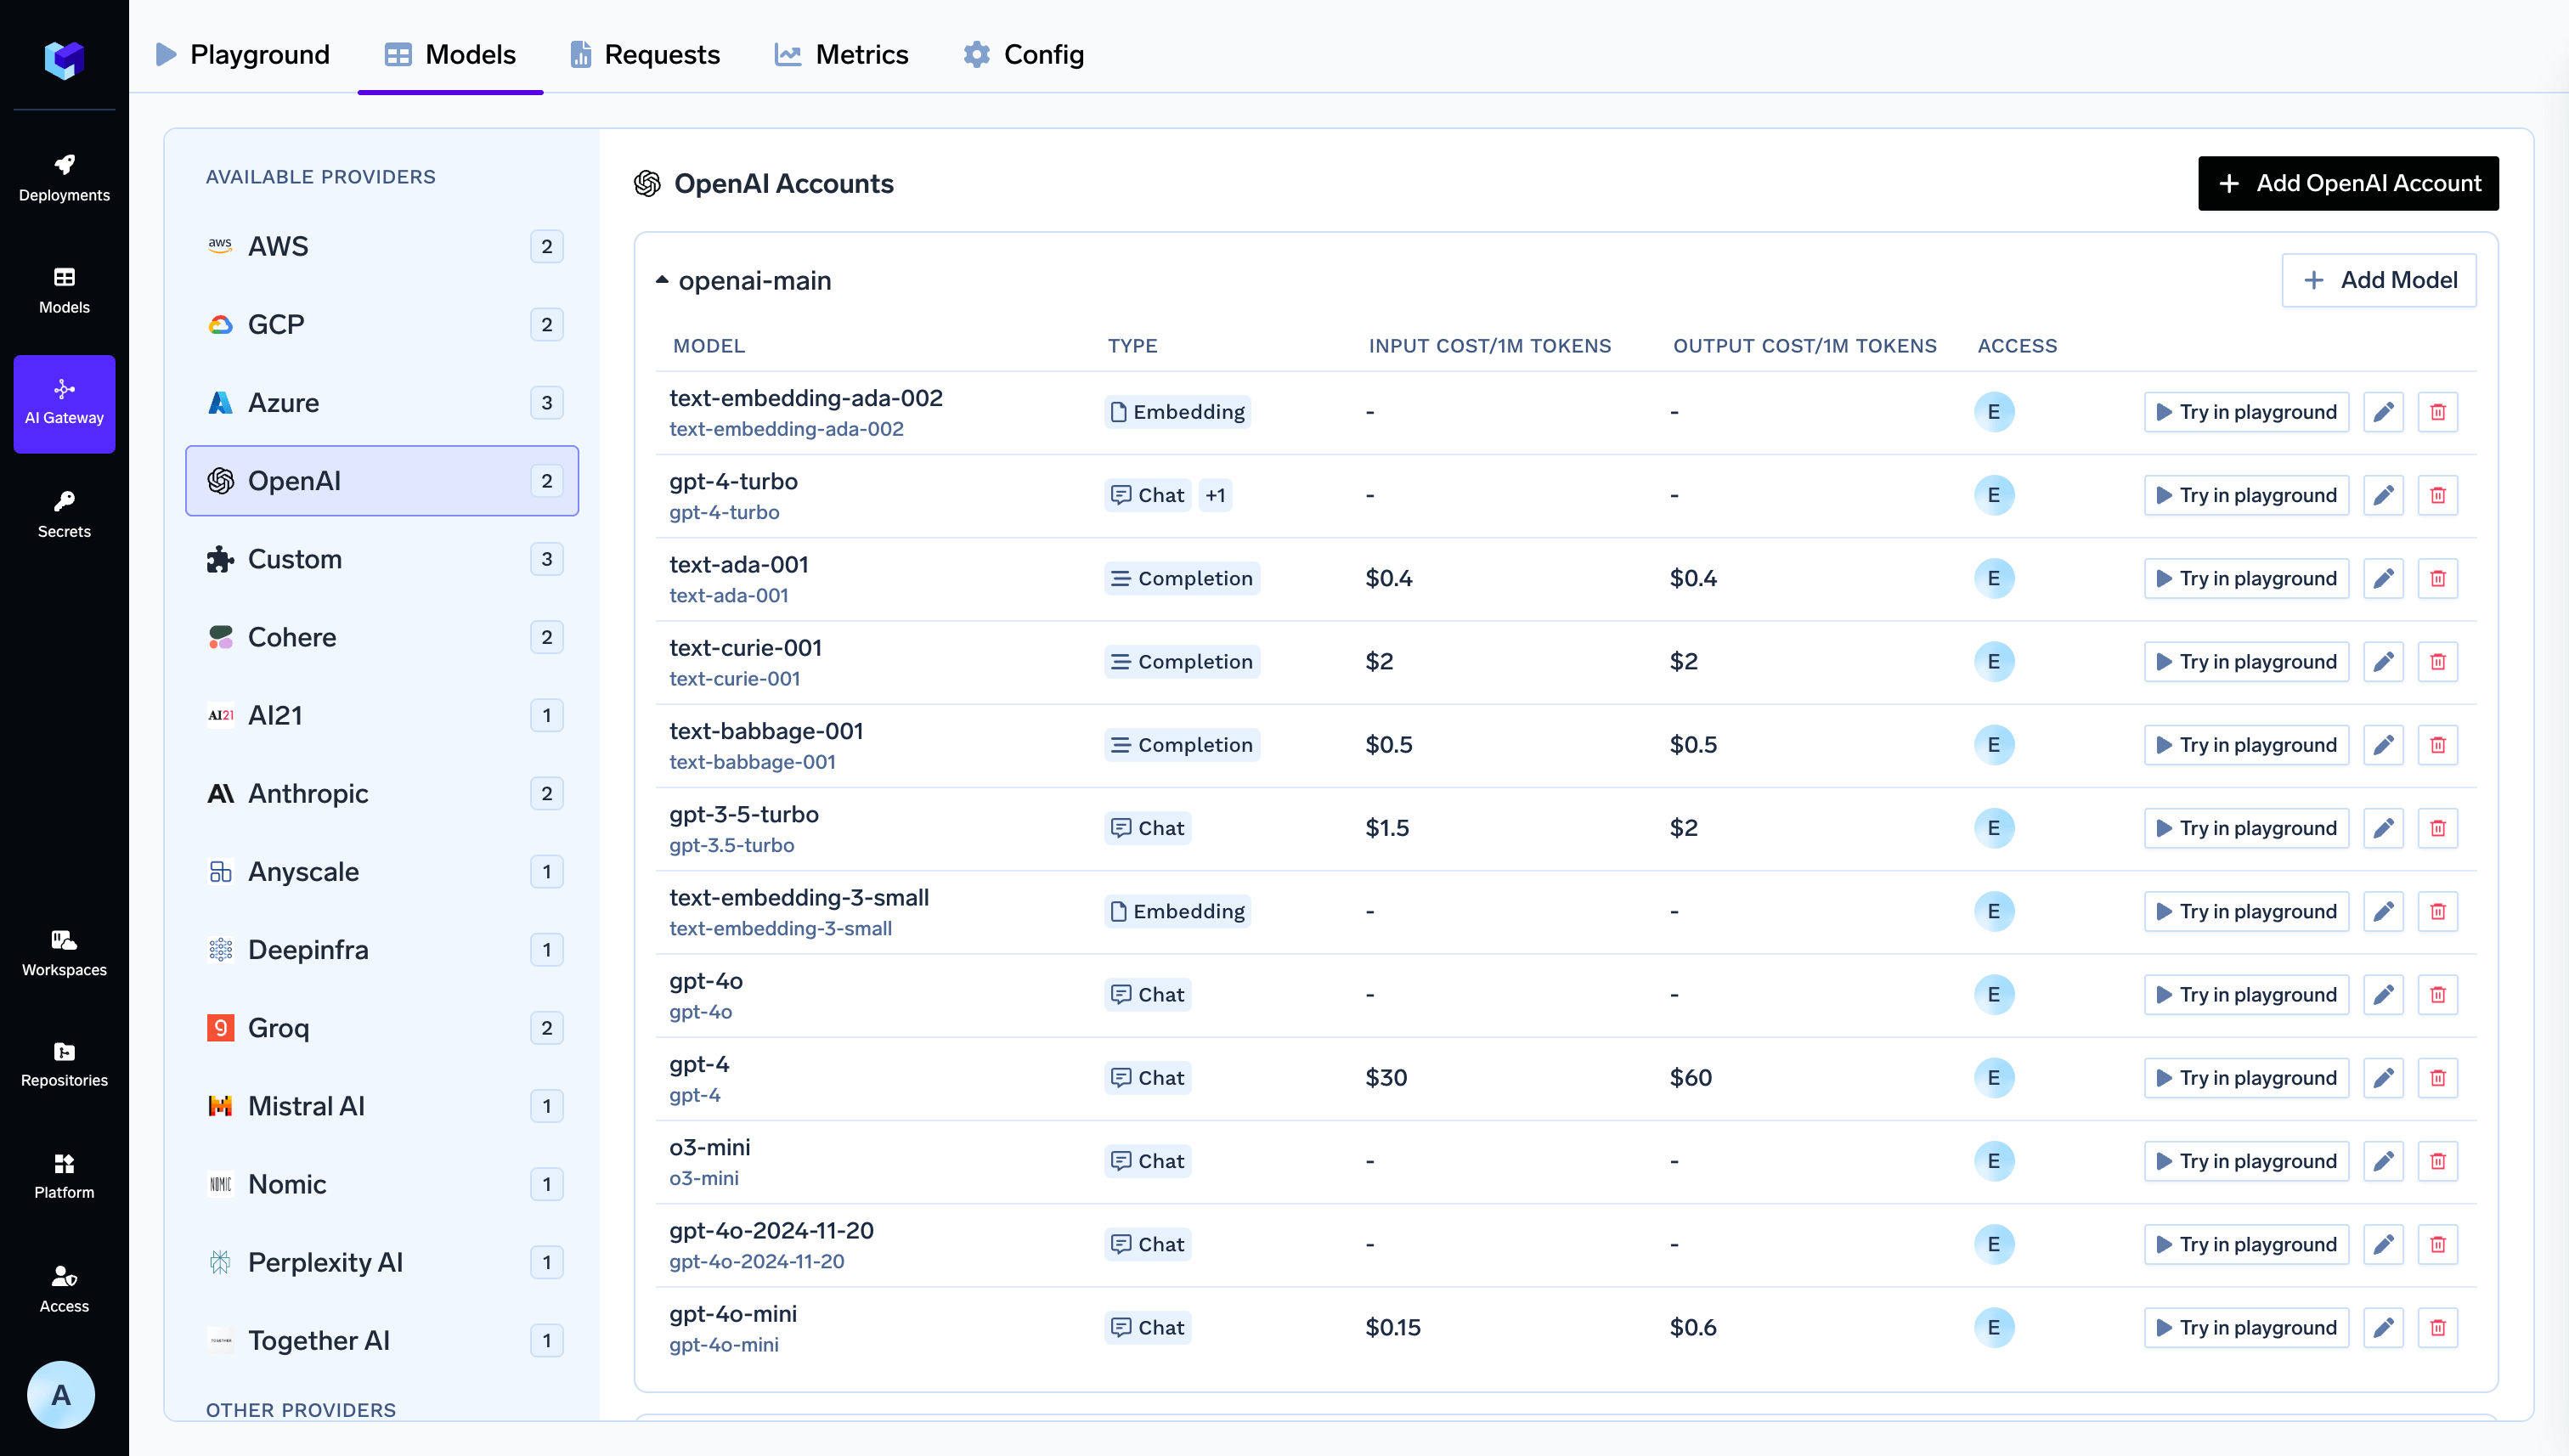Try gpt-4o-mini in playground
This screenshot has height=1456, width=2569.
tap(2246, 1328)
